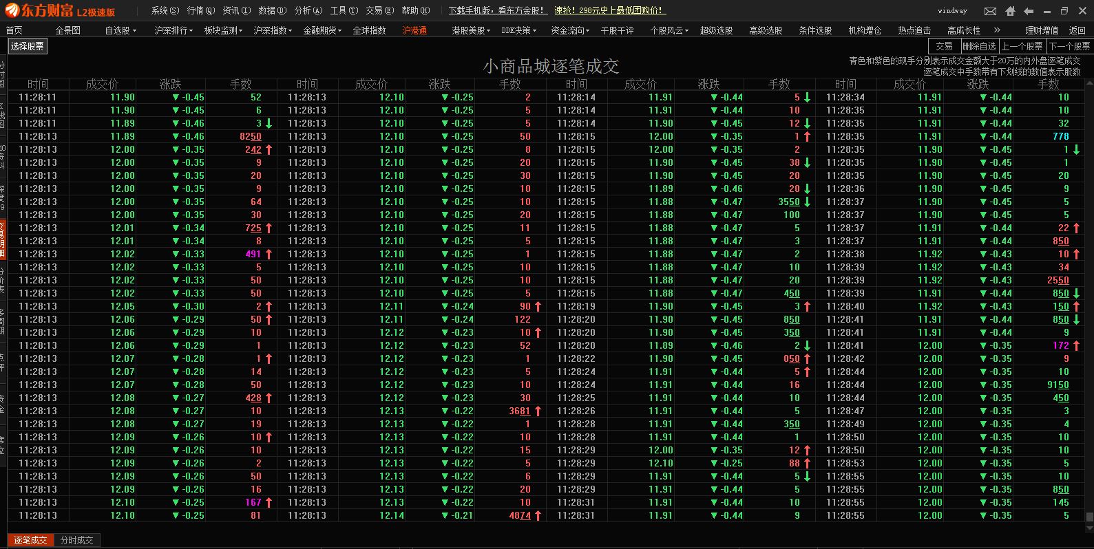The image size is (1094, 549).
Task: Expand the 沪深指数 dropdown
Action: tap(273, 30)
